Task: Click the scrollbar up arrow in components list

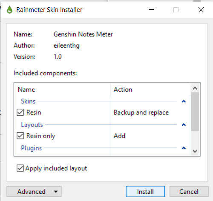Action: tap(195, 88)
